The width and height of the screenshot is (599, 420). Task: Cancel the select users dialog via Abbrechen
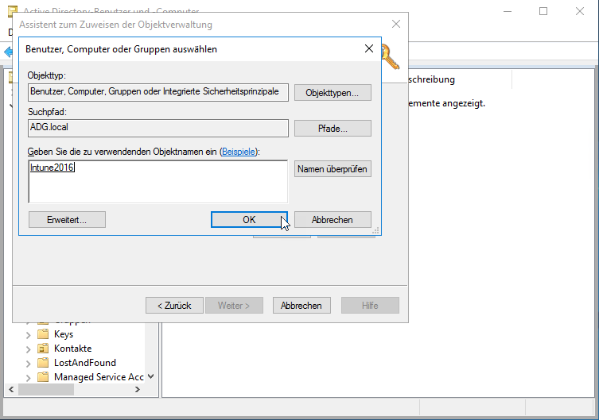[333, 220]
